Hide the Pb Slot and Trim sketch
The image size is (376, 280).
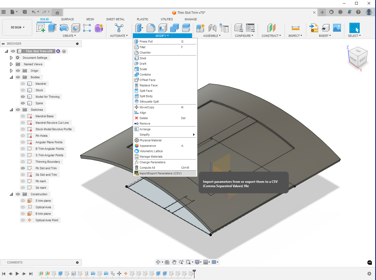[x=23, y=168]
